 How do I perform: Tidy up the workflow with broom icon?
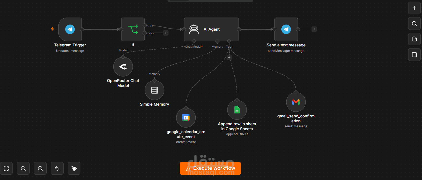[74, 168]
